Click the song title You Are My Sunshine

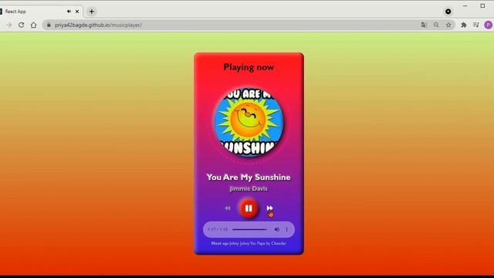[249, 177]
